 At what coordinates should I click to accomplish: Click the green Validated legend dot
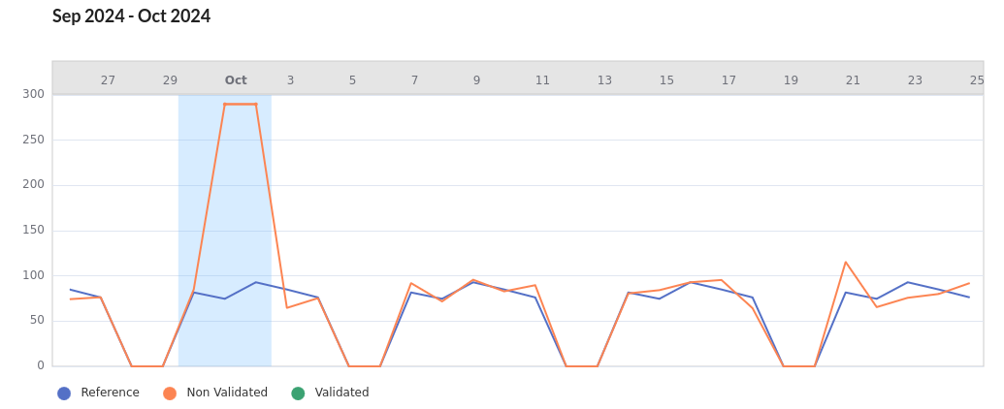(298, 393)
